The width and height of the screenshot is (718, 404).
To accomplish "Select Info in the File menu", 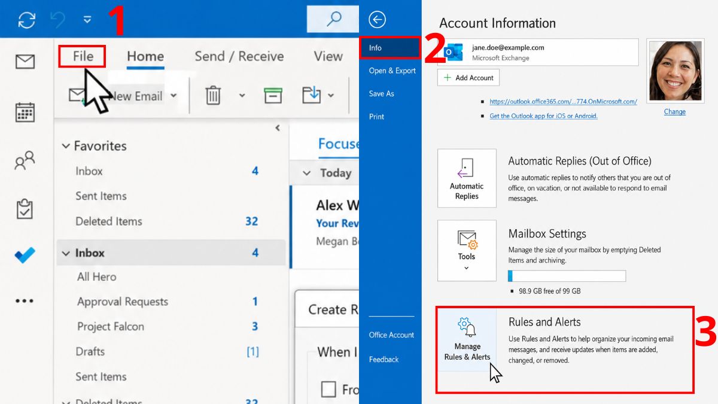I will (390, 48).
